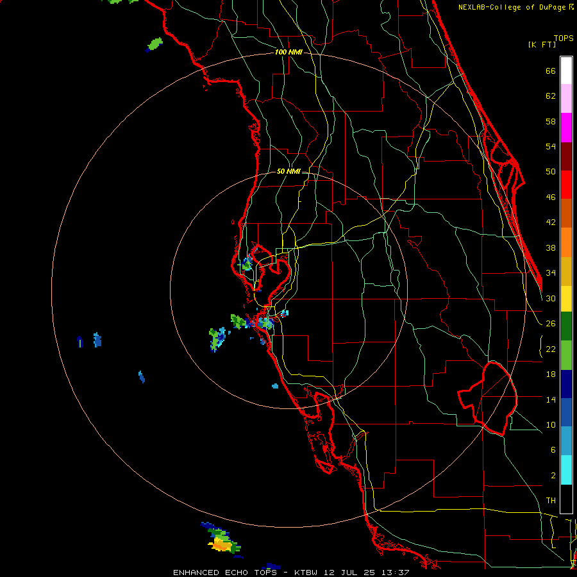
Task: Click the bright orange legend swatch
Action: coord(566,242)
